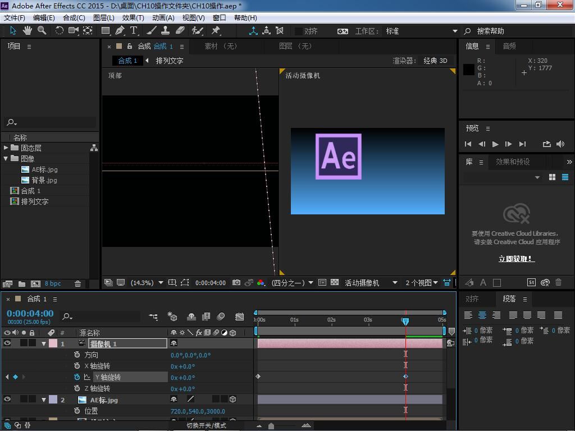Select the Unified Camera tool
Screen dimensions: 575x431
coord(74,30)
